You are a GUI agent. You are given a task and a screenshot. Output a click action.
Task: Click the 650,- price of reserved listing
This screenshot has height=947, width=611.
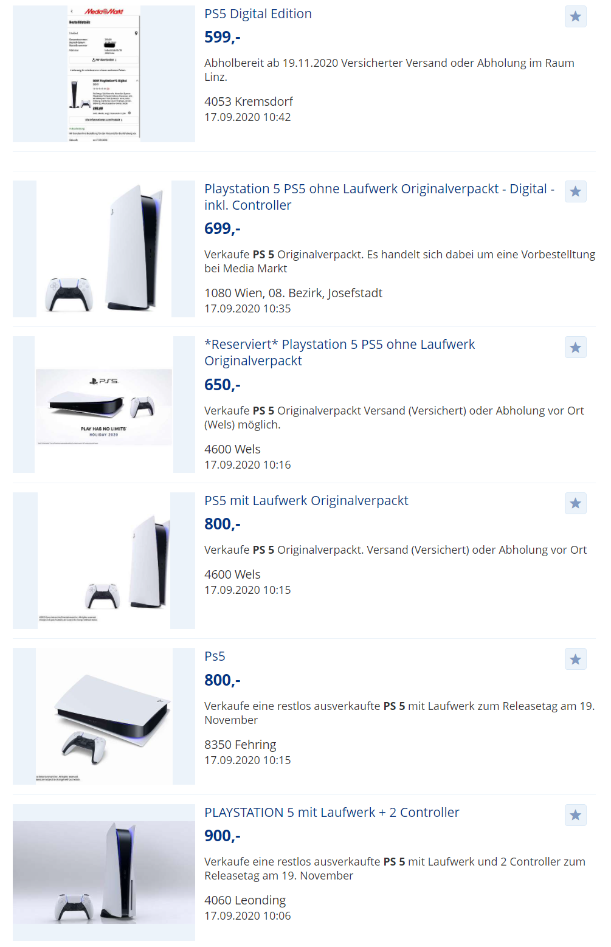point(223,385)
